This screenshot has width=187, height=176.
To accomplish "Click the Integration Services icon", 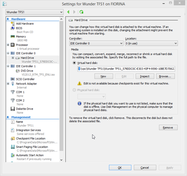I will [x=13, y=130].
